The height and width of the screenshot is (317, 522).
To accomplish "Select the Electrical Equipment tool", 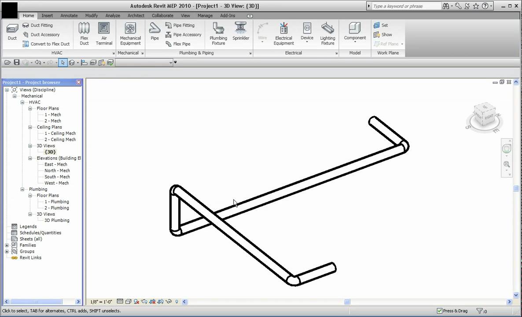I will tap(283, 33).
